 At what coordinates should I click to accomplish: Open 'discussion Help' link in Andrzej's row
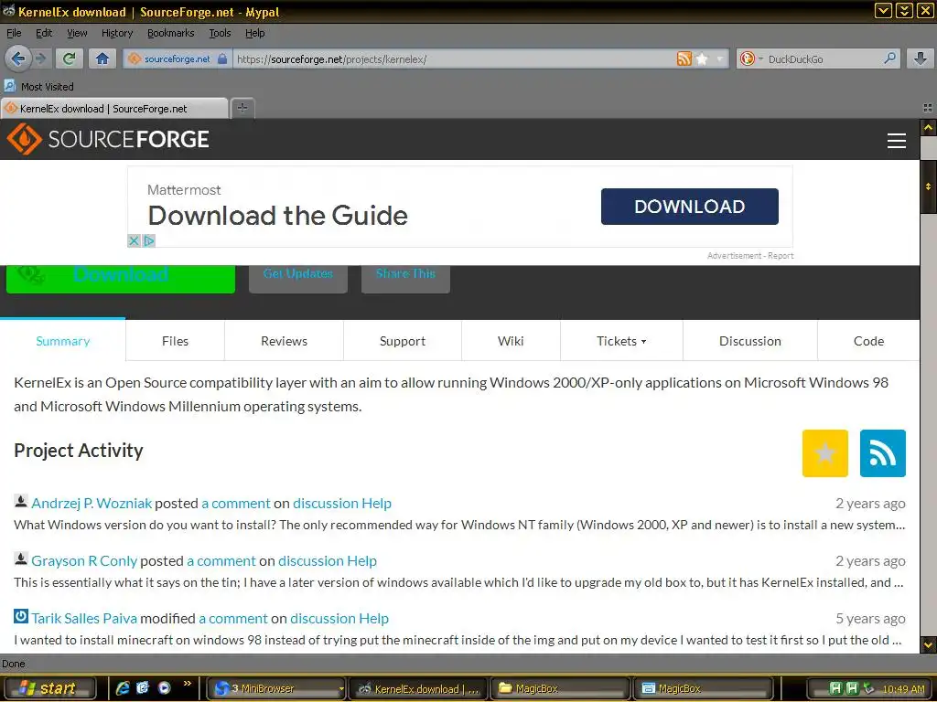pos(342,504)
